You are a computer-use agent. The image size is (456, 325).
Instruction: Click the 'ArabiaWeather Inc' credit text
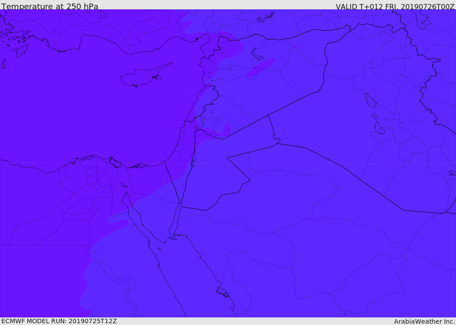pos(424,321)
